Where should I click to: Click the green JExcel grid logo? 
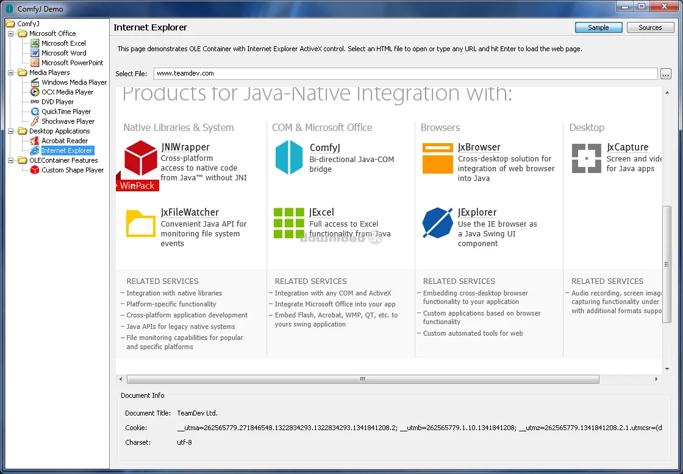coord(289,222)
